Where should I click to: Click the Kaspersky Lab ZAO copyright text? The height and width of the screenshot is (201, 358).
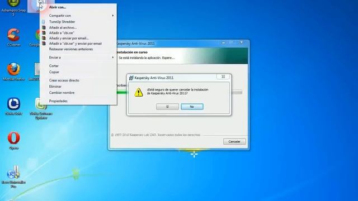click(156, 135)
